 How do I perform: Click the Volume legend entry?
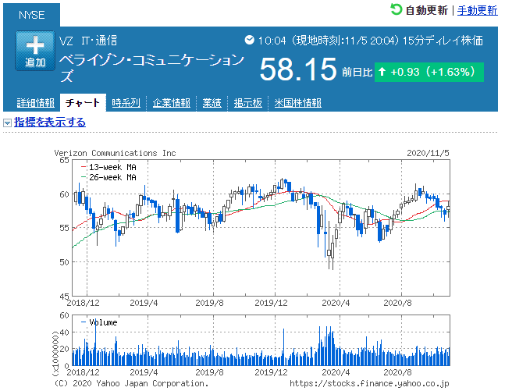click(99, 322)
